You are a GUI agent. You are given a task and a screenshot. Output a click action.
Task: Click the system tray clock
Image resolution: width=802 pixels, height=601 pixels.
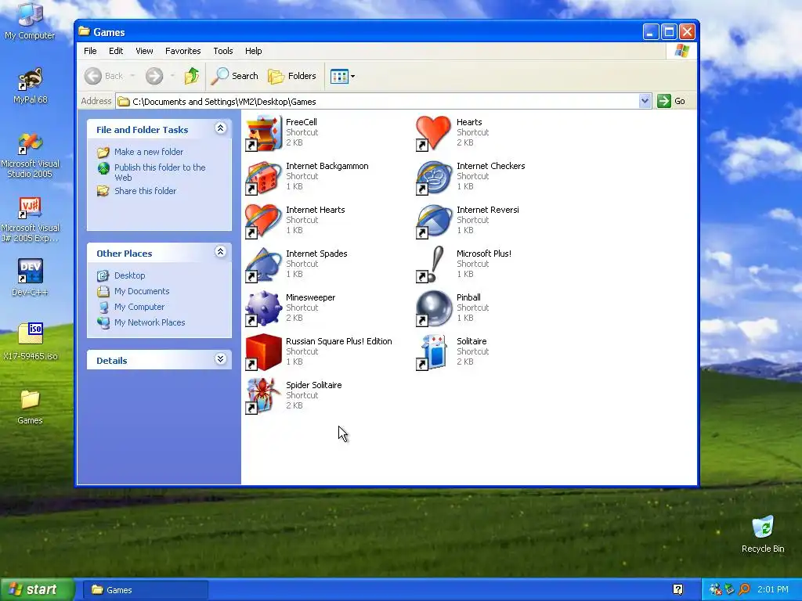[x=773, y=590]
